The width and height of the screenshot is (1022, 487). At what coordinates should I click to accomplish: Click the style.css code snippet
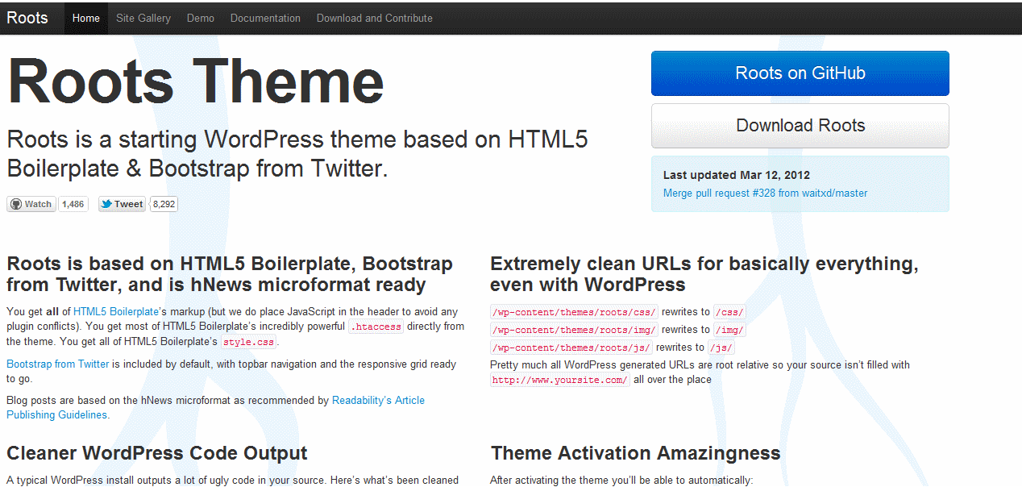[x=248, y=343]
